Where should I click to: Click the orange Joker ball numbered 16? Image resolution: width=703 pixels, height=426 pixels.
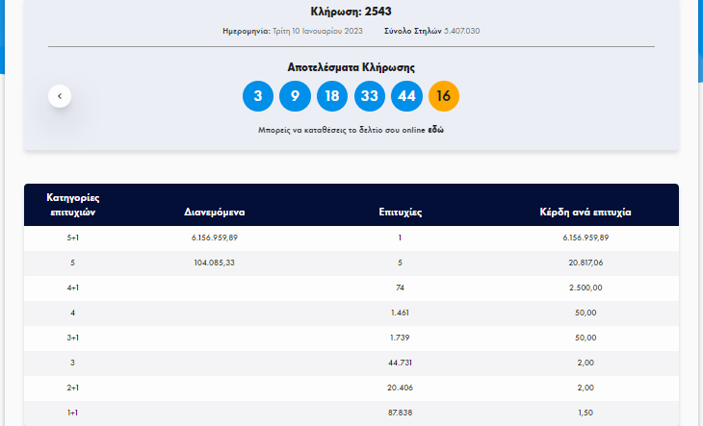(x=443, y=96)
